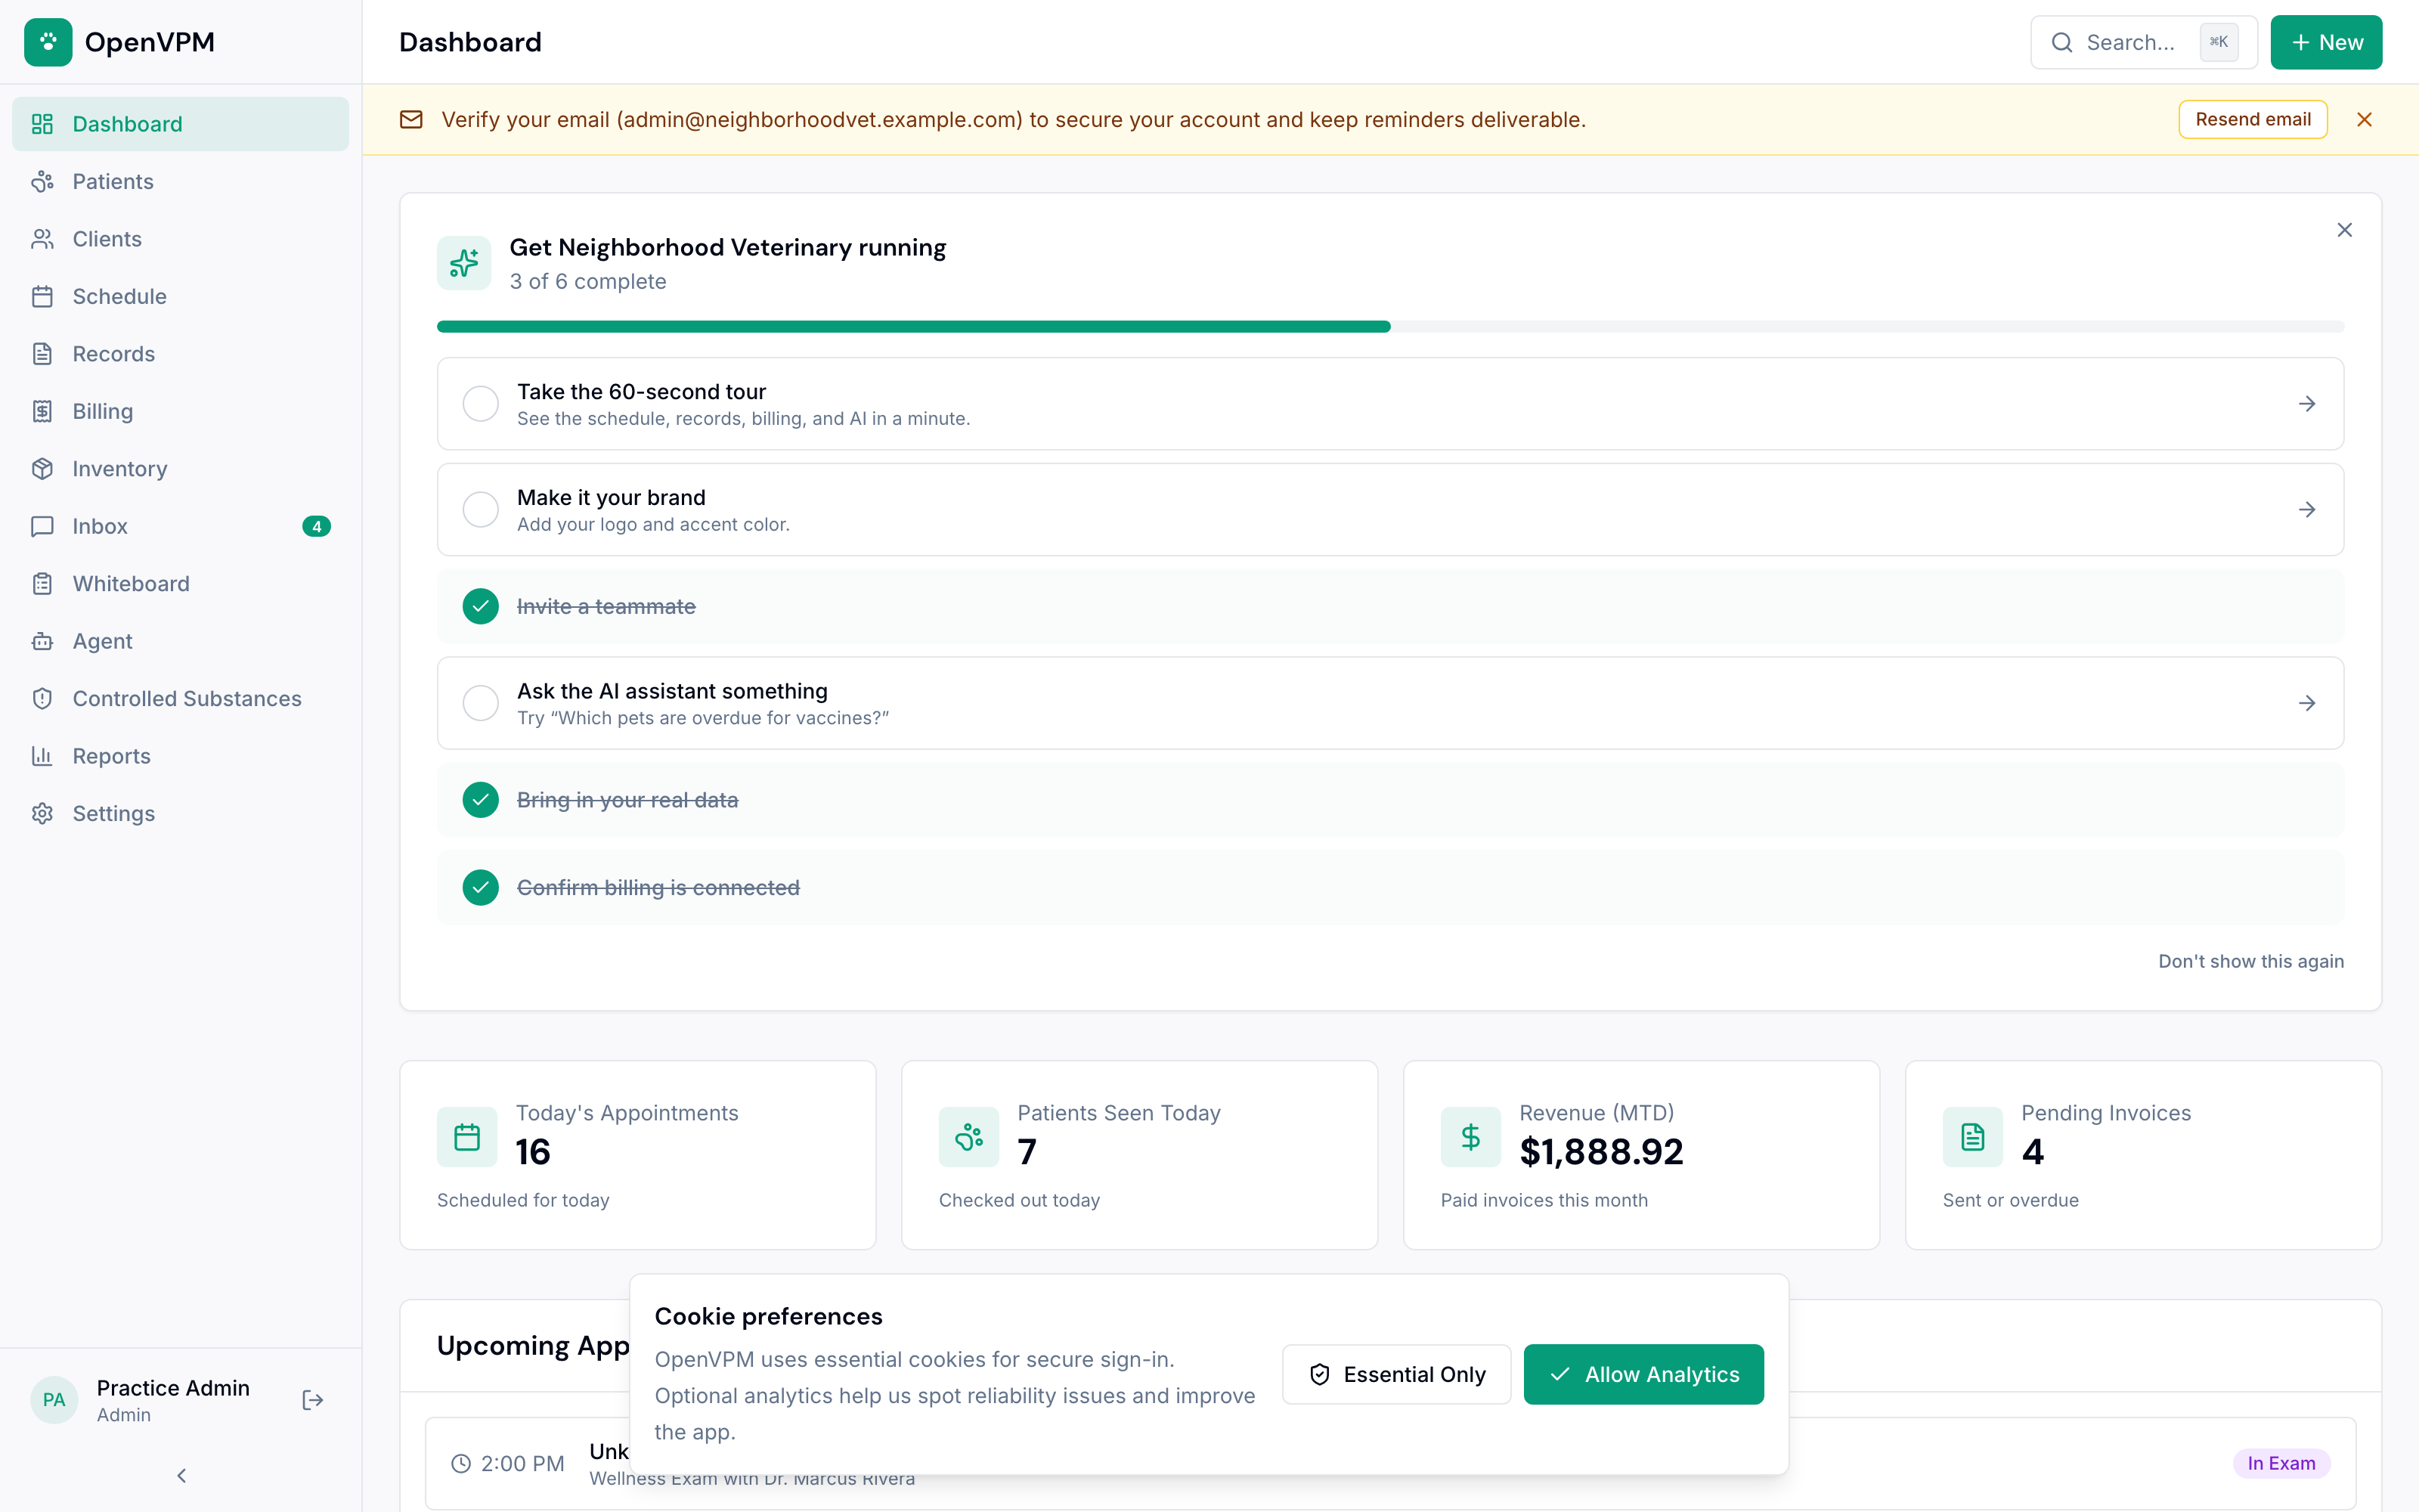Uncheck Confirm billing is connected checkmark
2419x1512 pixels.
[x=481, y=888]
